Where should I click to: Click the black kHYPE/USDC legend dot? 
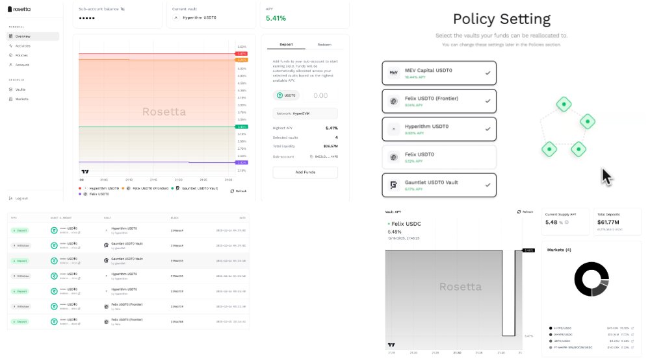[x=551, y=328]
